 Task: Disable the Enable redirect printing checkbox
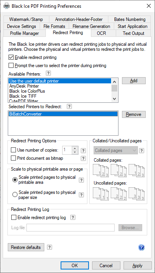(11, 57)
